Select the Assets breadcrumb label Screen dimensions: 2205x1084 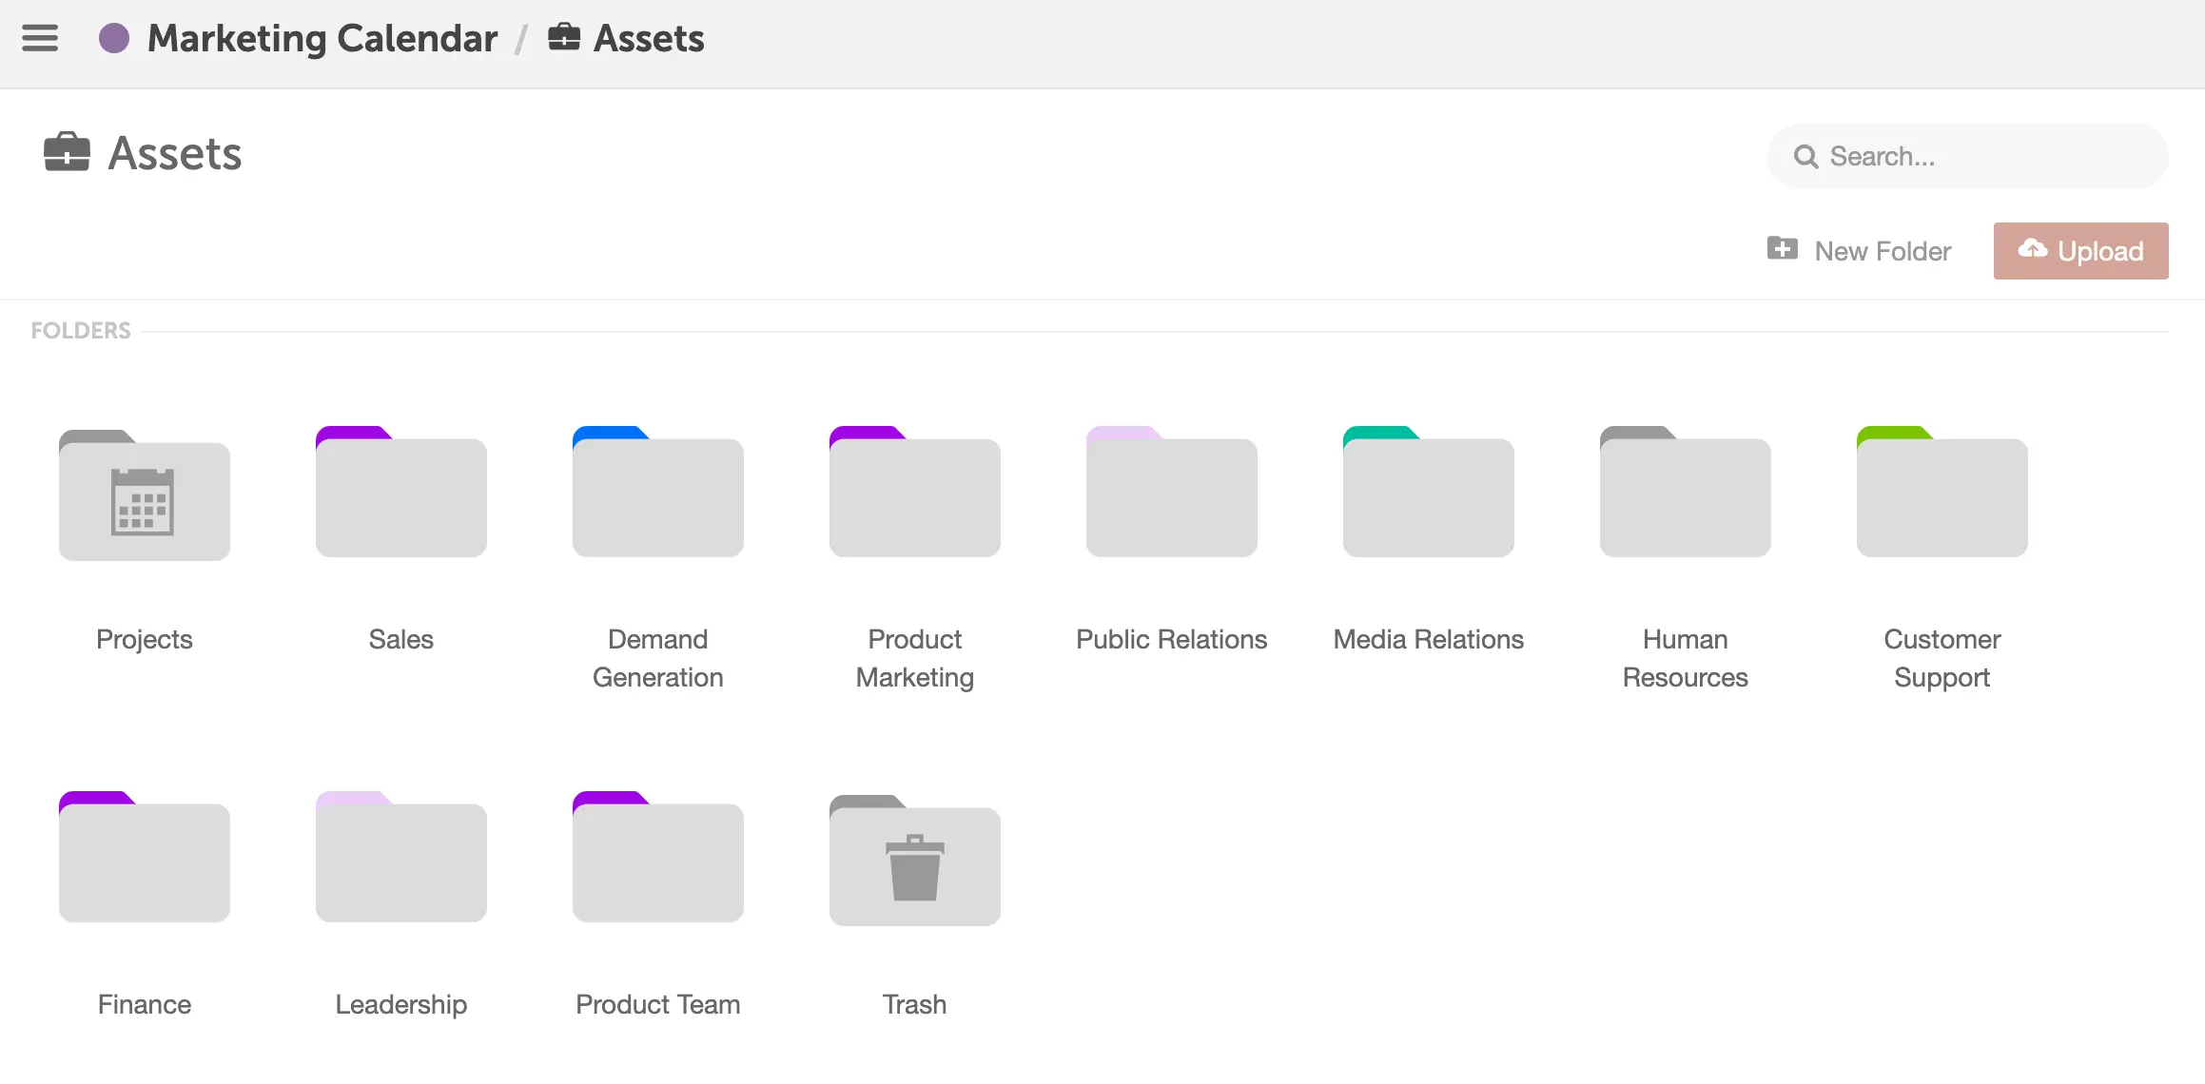[649, 38]
